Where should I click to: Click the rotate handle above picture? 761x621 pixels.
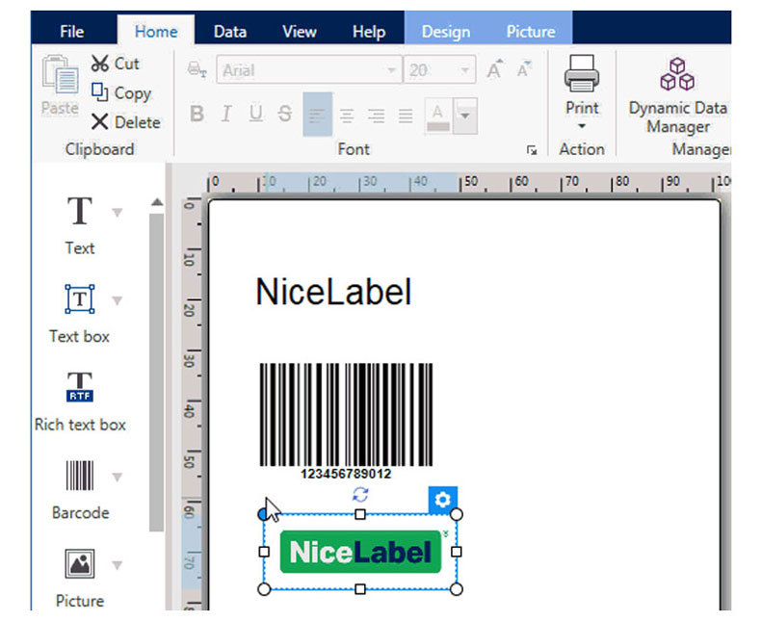pos(360,495)
